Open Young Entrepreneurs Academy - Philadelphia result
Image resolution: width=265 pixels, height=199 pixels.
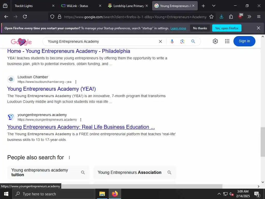pos(69,51)
